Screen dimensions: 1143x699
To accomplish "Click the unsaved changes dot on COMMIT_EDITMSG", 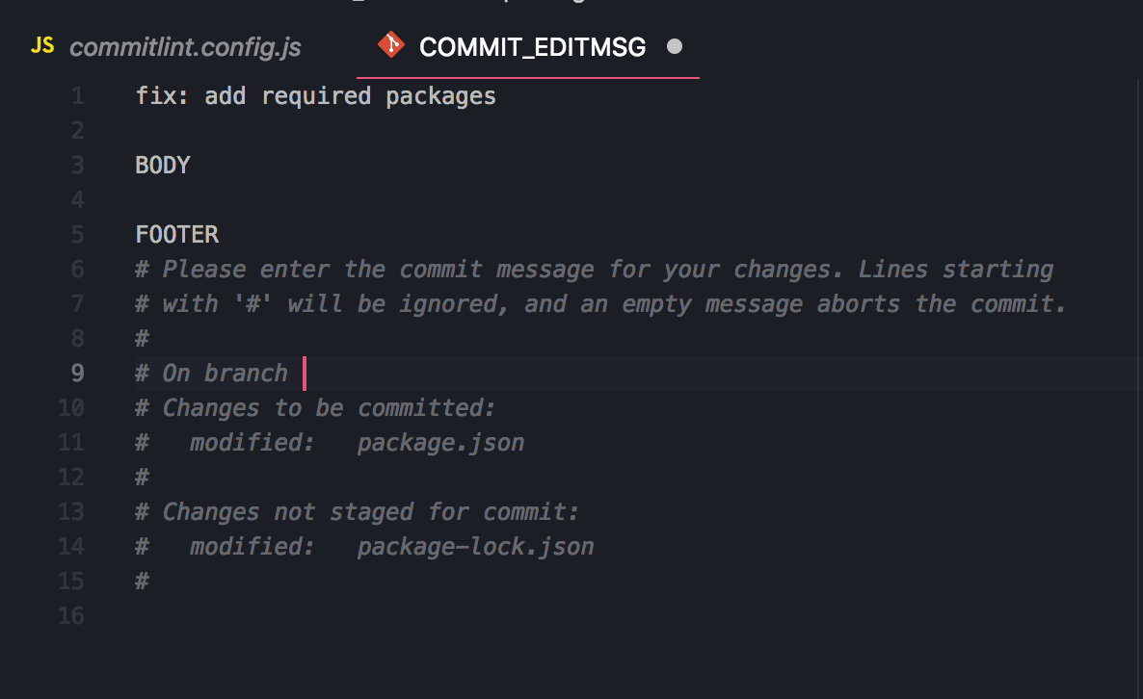I will click(x=675, y=45).
